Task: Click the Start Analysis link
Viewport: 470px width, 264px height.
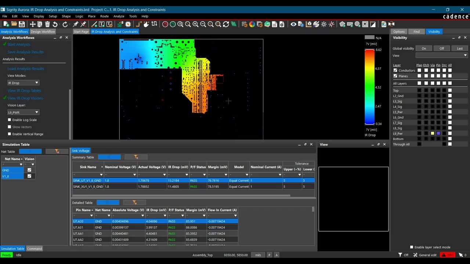Action: click(x=19, y=44)
